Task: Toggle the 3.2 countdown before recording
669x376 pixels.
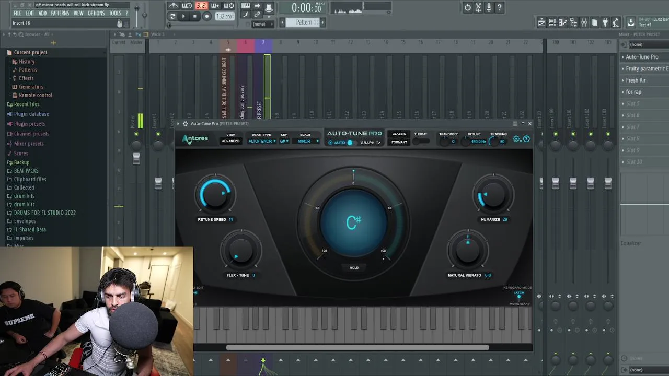Action: click(x=201, y=6)
